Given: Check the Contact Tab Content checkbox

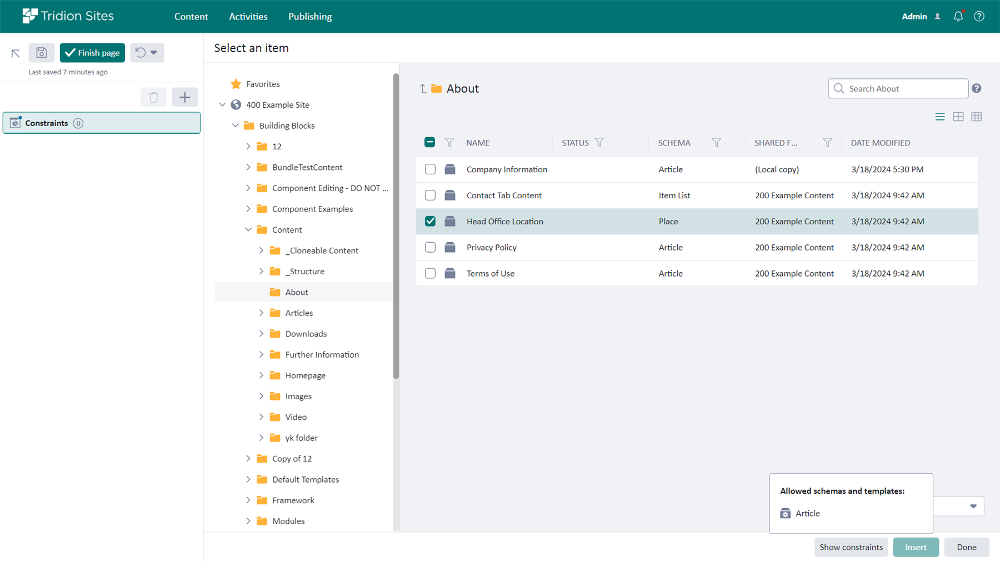Looking at the screenshot, I should click(430, 195).
